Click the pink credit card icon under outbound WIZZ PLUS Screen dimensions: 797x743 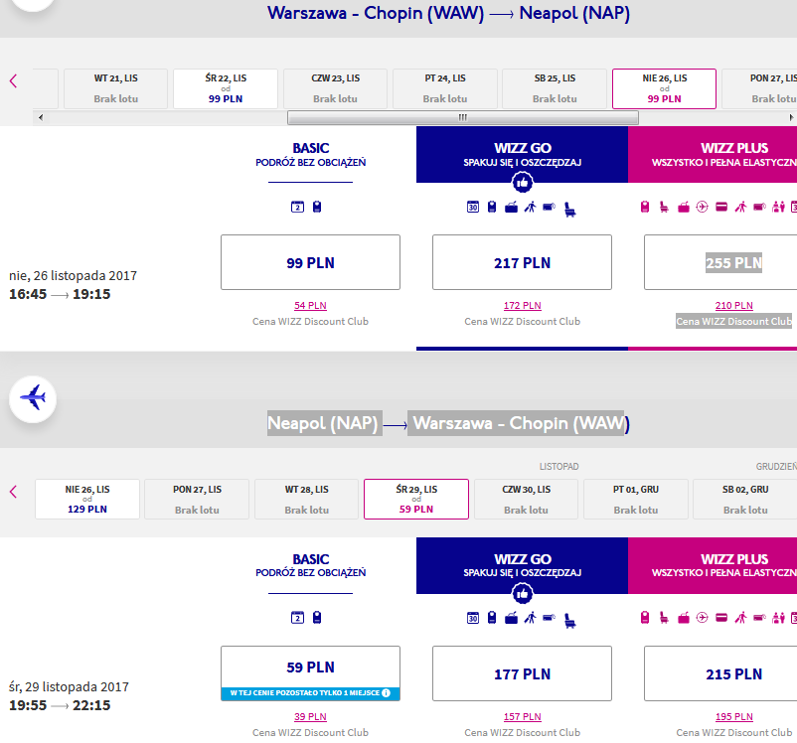(721, 207)
